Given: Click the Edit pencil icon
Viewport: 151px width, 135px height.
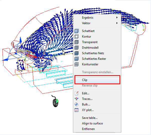Looking at the screenshot, I should [76, 93].
